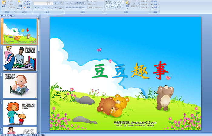
Task: Switch to the Outline (大纲) tab
Action: [10, 15]
